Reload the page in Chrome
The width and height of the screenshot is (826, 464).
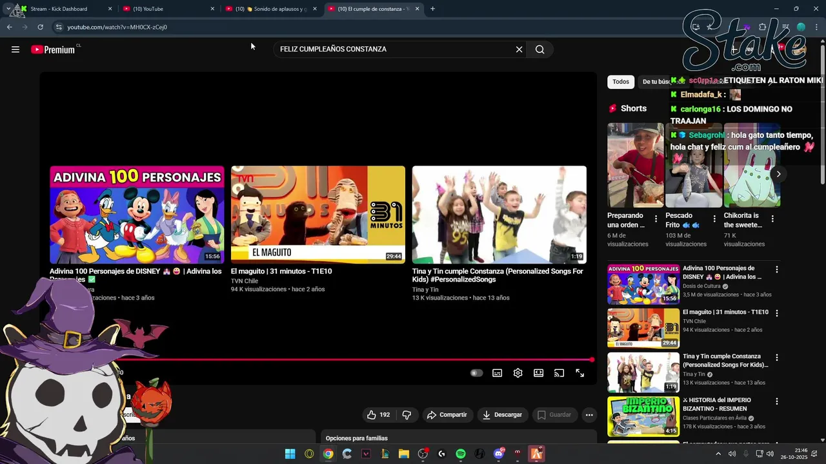click(x=40, y=27)
